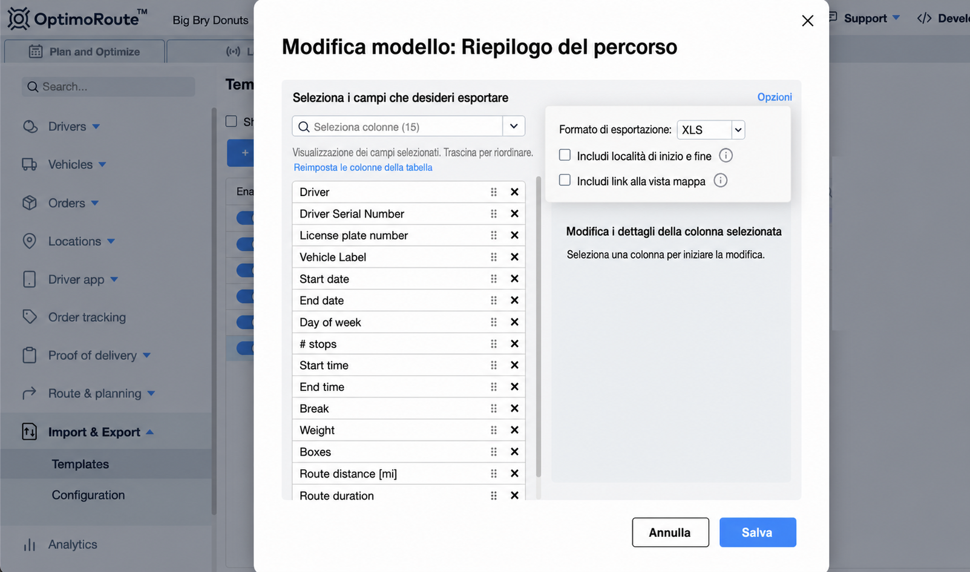The image size is (970, 572).
Task: Click drag handle of # stops row
Action: click(x=494, y=344)
